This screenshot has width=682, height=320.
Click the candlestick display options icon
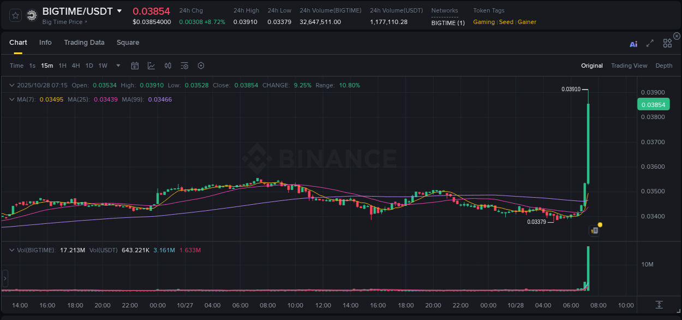tap(167, 66)
